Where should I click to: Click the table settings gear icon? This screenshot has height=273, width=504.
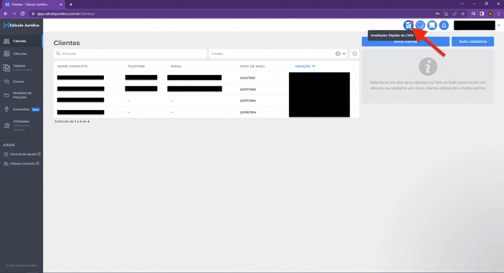point(354,54)
